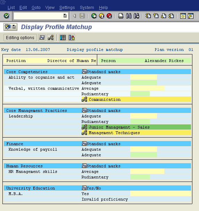Image resolution: width=199 pixels, height=211 pixels.
Task: Click the line chart icon beside Editing options
Action: tap(42, 37)
